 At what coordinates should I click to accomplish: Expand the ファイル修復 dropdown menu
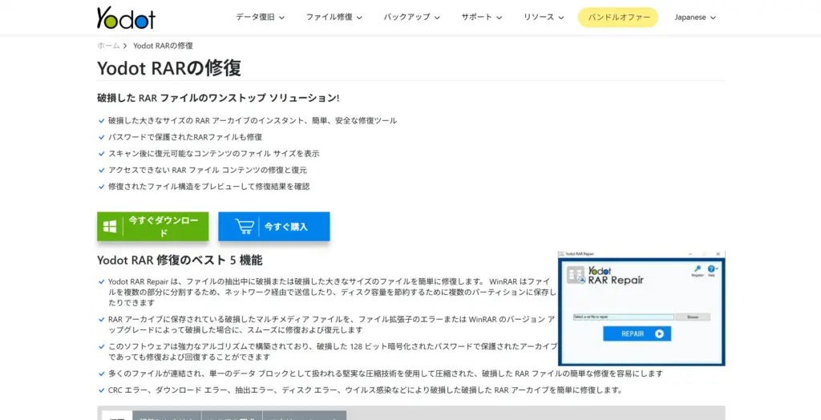pyautogui.click(x=334, y=17)
